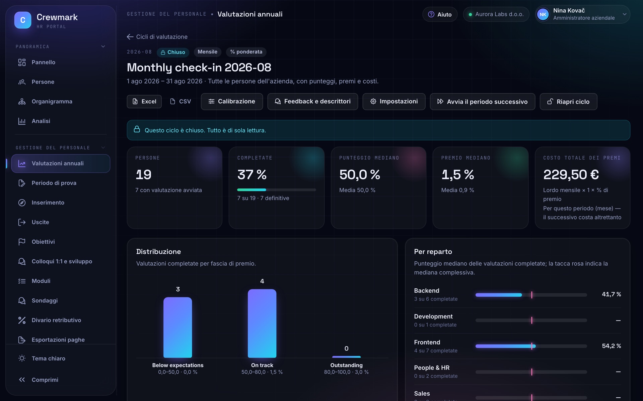Collapse the Panoramica section chevron
This screenshot has width=643, height=401.
click(x=103, y=46)
